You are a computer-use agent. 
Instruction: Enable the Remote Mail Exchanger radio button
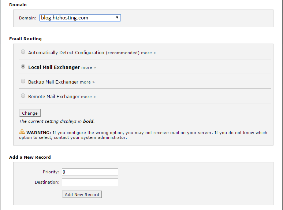pyautogui.click(x=23, y=96)
